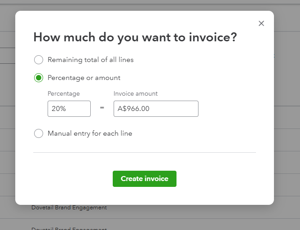
Task: Click the equals sign between the two fields
Action: pos(102,109)
